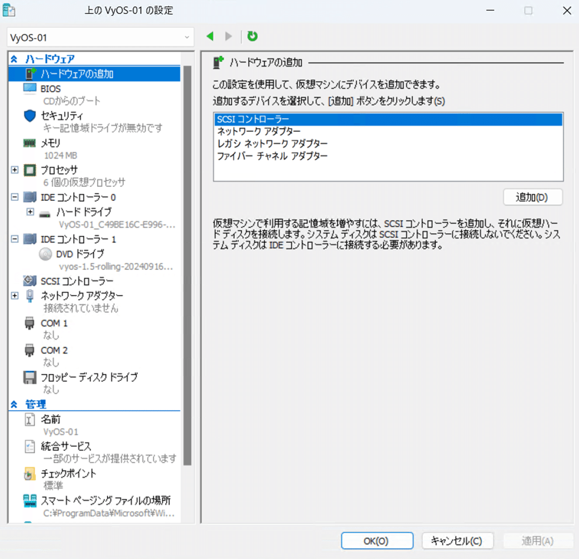Click the 1024 MB memory value
The width and height of the screenshot is (579, 559).
tap(61, 155)
